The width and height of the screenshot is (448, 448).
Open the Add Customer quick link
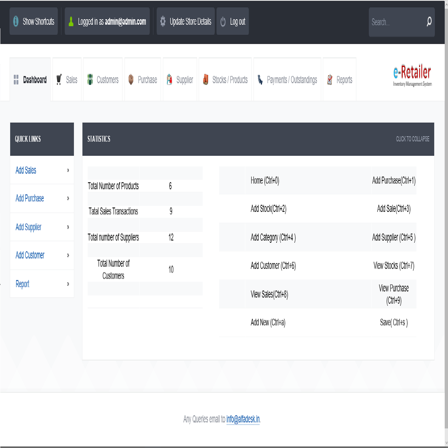click(x=30, y=255)
